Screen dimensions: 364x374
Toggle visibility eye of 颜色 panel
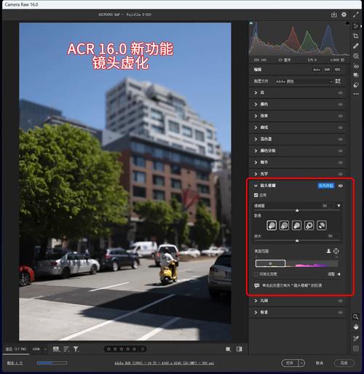pos(341,104)
